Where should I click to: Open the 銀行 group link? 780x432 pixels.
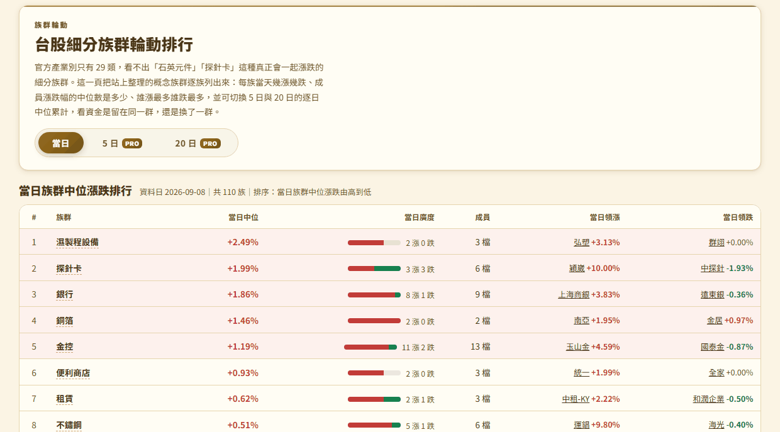click(65, 294)
